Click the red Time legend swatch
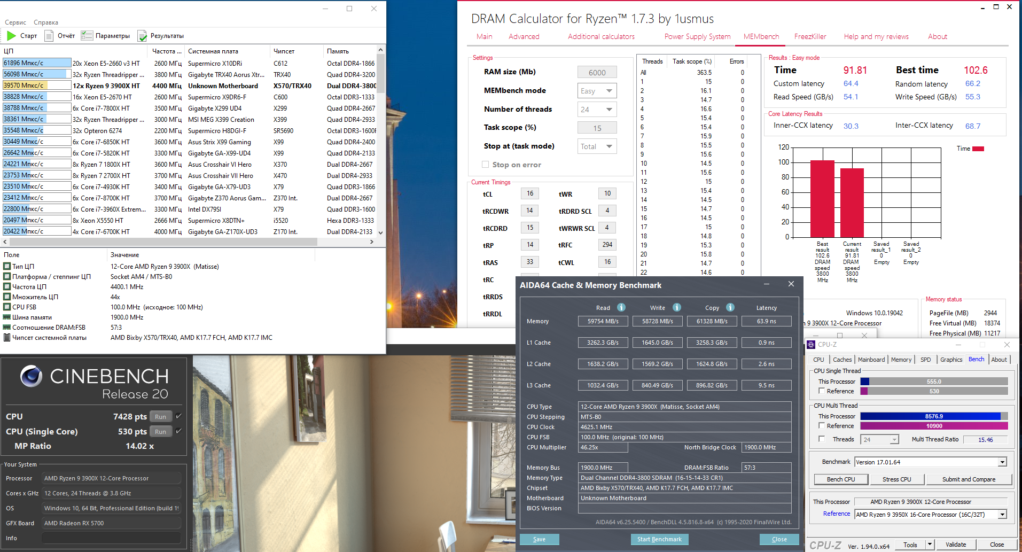The image size is (1022, 552). tap(978, 149)
